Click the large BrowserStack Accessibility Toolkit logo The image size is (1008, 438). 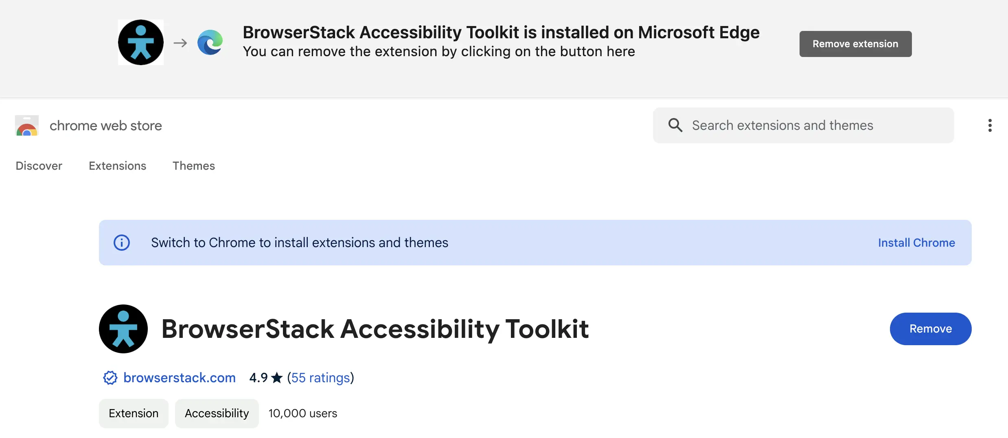click(x=123, y=329)
